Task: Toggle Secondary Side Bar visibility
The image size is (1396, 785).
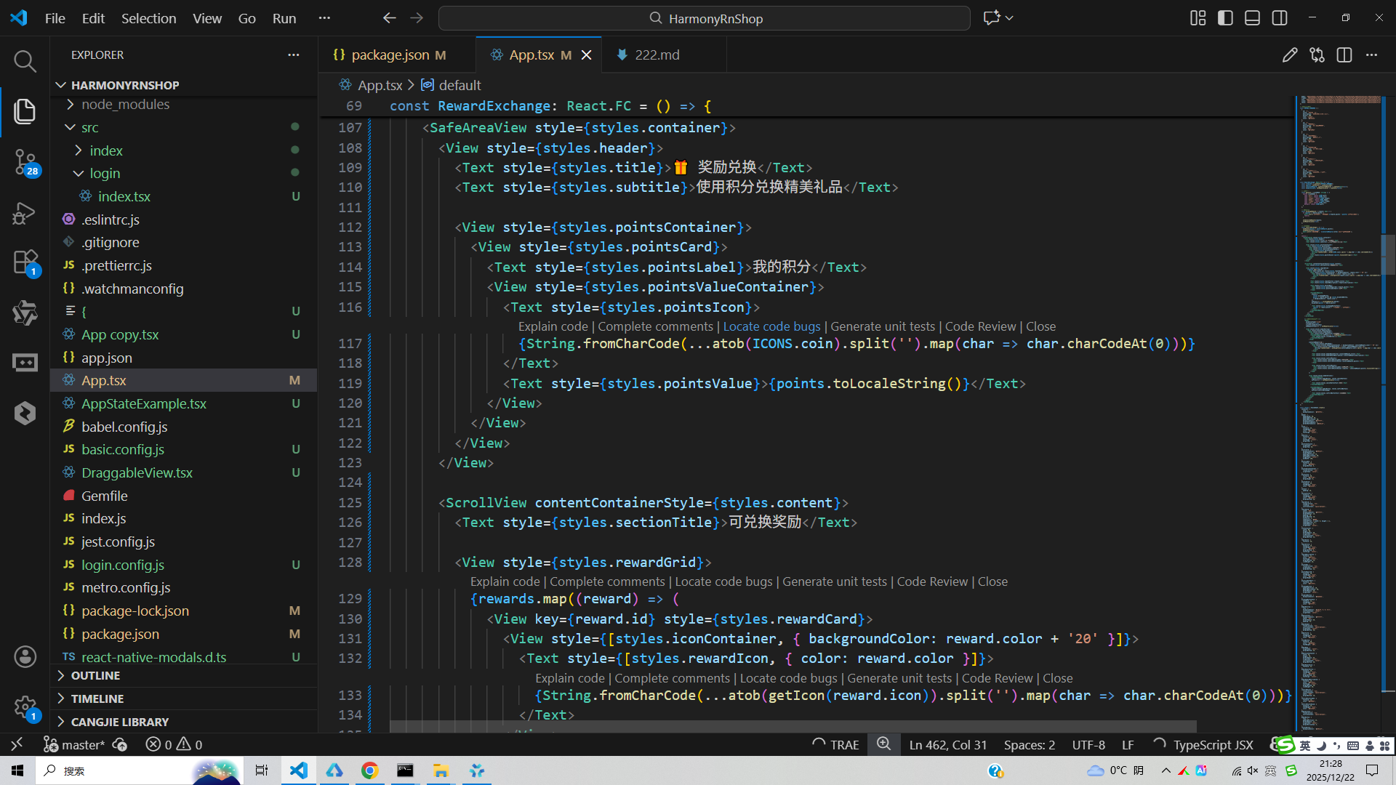Action: tap(1280, 18)
